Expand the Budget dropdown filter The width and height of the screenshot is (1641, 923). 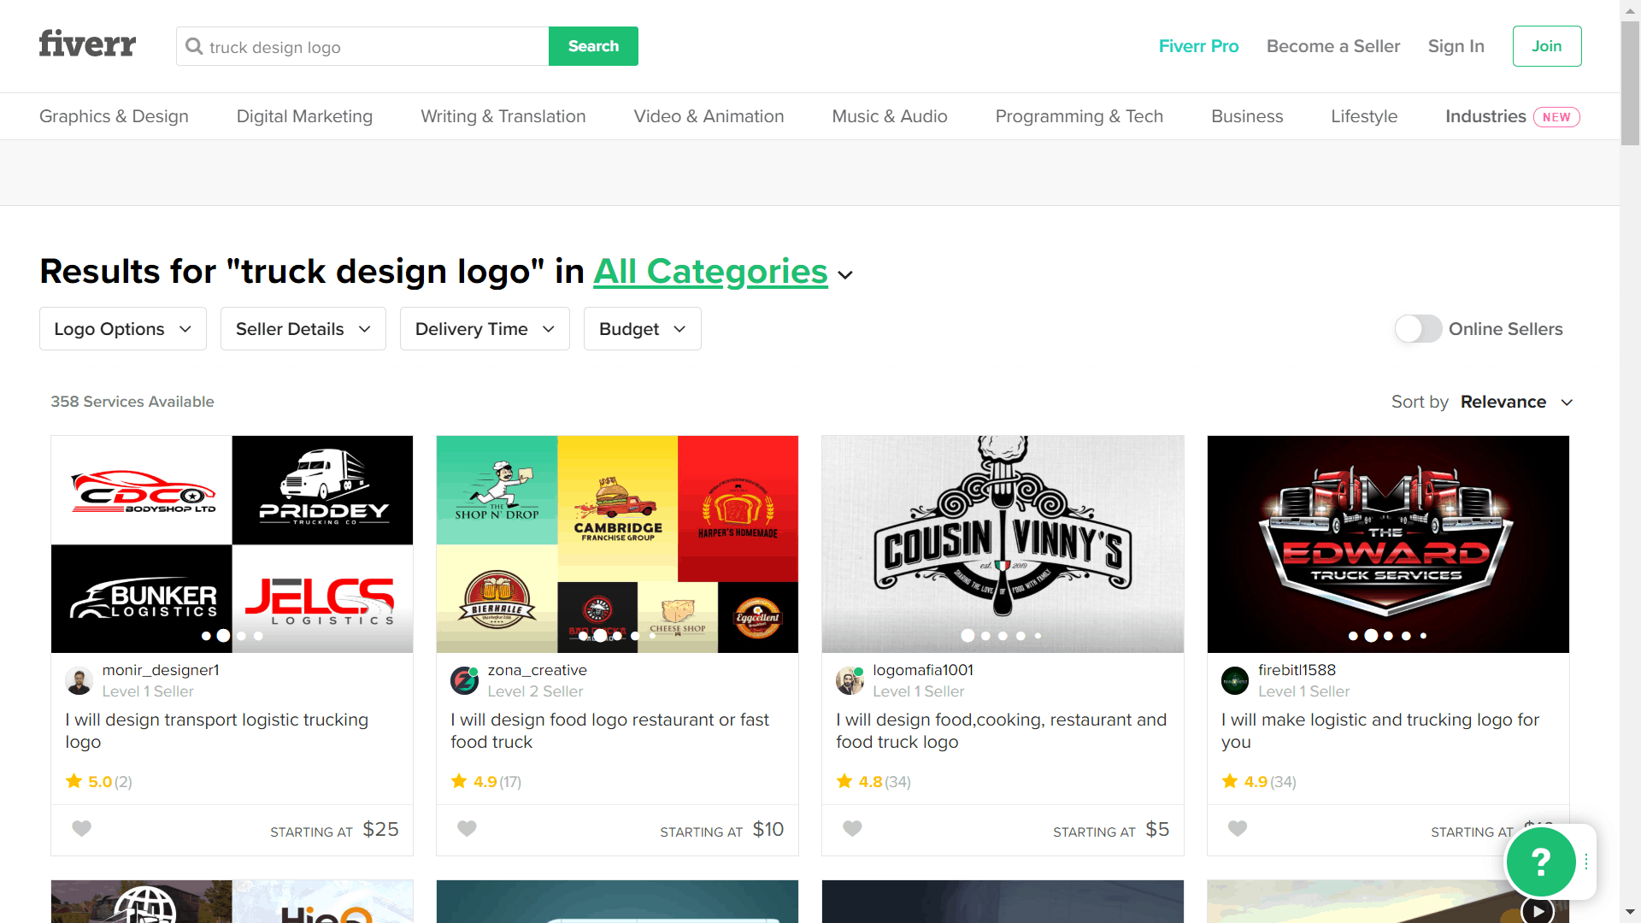[x=641, y=328]
